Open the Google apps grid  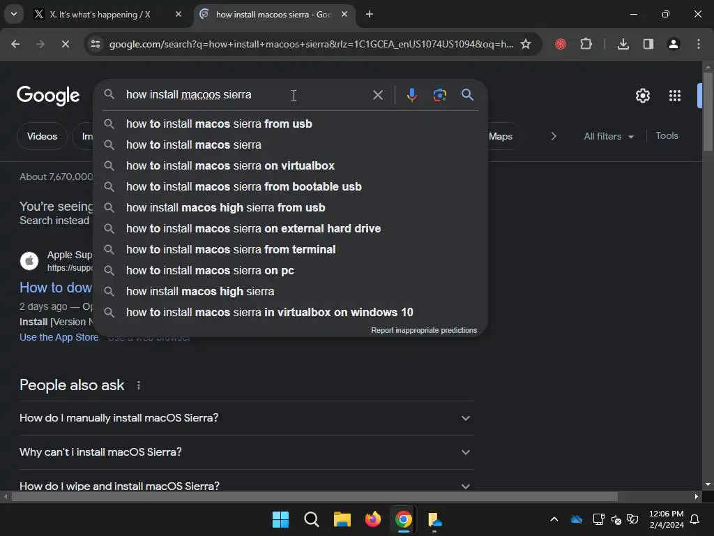[674, 96]
